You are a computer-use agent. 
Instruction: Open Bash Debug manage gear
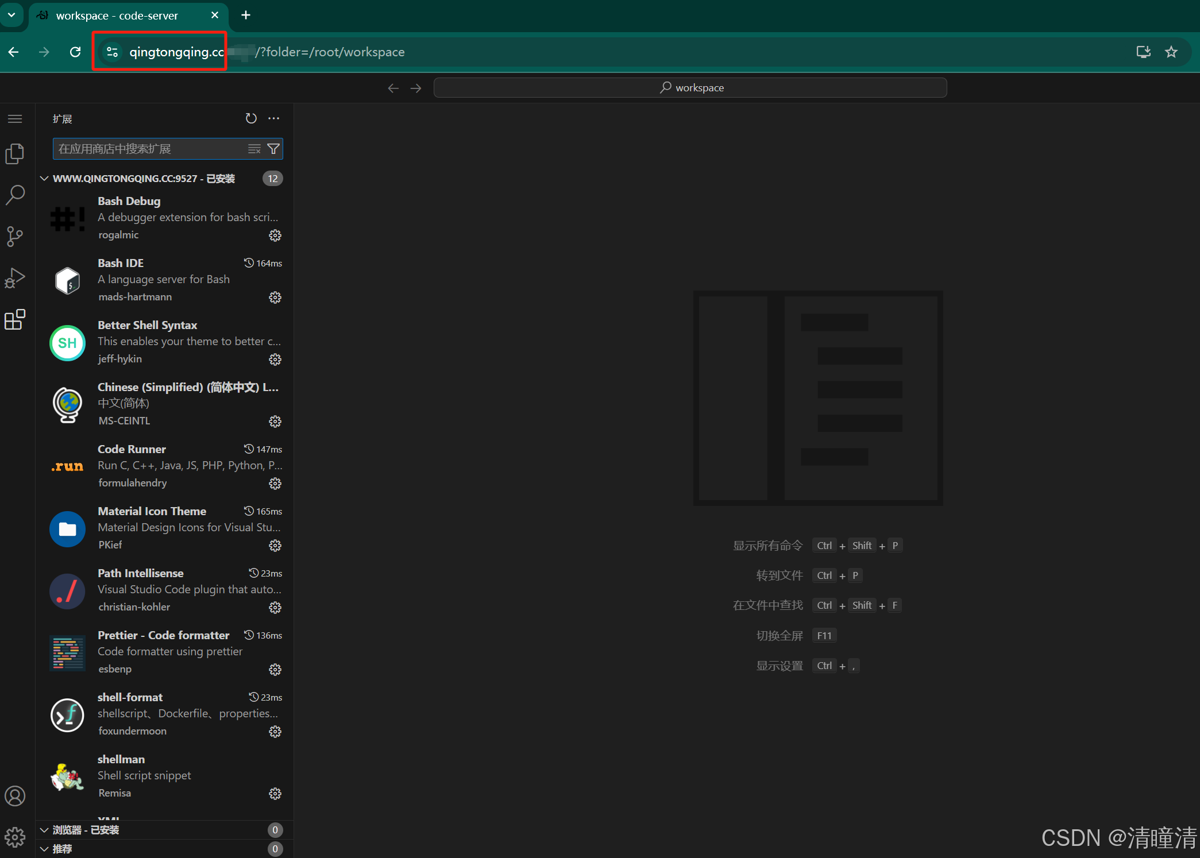click(275, 235)
